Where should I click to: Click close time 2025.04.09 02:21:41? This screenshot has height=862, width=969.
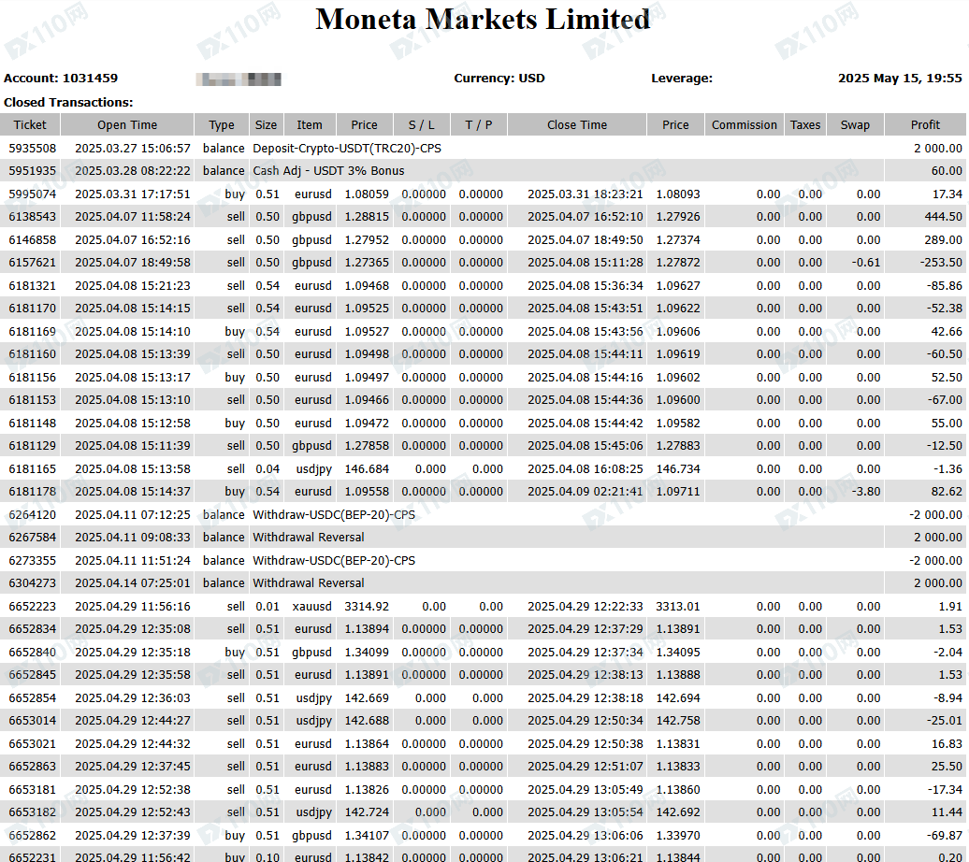click(x=586, y=491)
